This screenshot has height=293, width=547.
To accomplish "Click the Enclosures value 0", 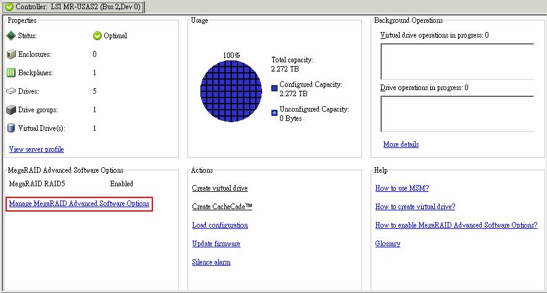I will [x=94, y=54].
